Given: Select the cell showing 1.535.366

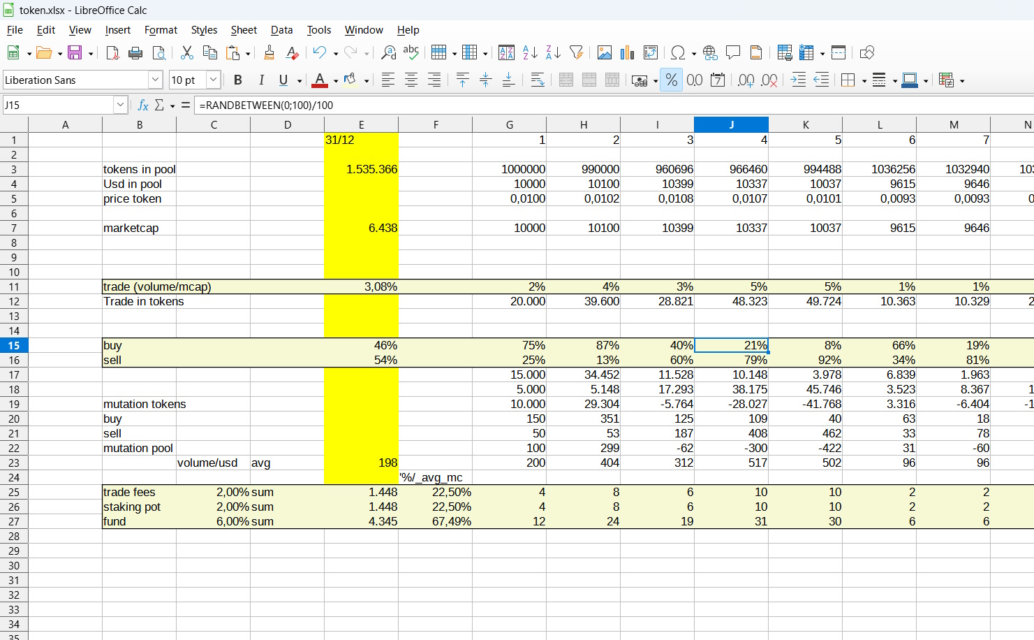Looking at the screenshot, I should [361, 169].
